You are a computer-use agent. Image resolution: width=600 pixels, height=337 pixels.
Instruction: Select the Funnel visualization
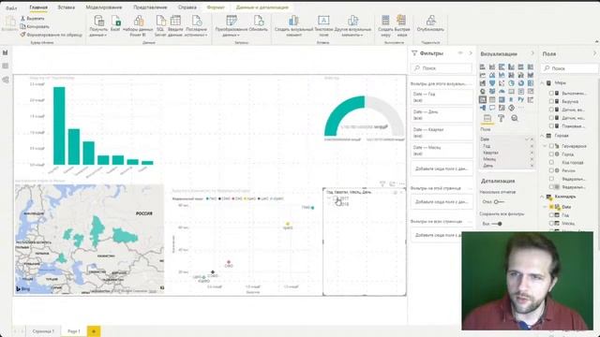point(492,83)
